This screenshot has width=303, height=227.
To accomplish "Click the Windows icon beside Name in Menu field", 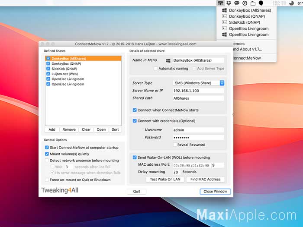I will [x=168, y=60].
